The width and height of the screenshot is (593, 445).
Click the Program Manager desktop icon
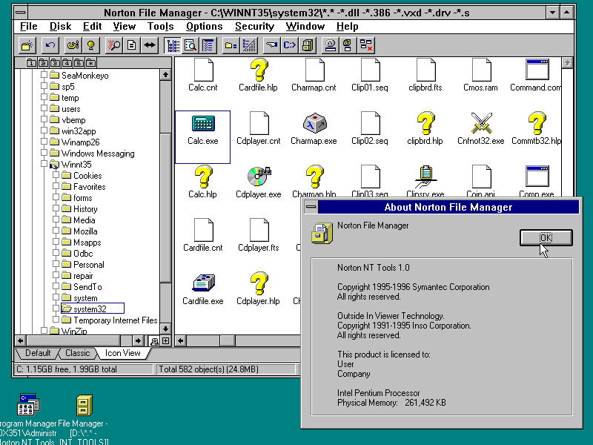click(28, 404)
